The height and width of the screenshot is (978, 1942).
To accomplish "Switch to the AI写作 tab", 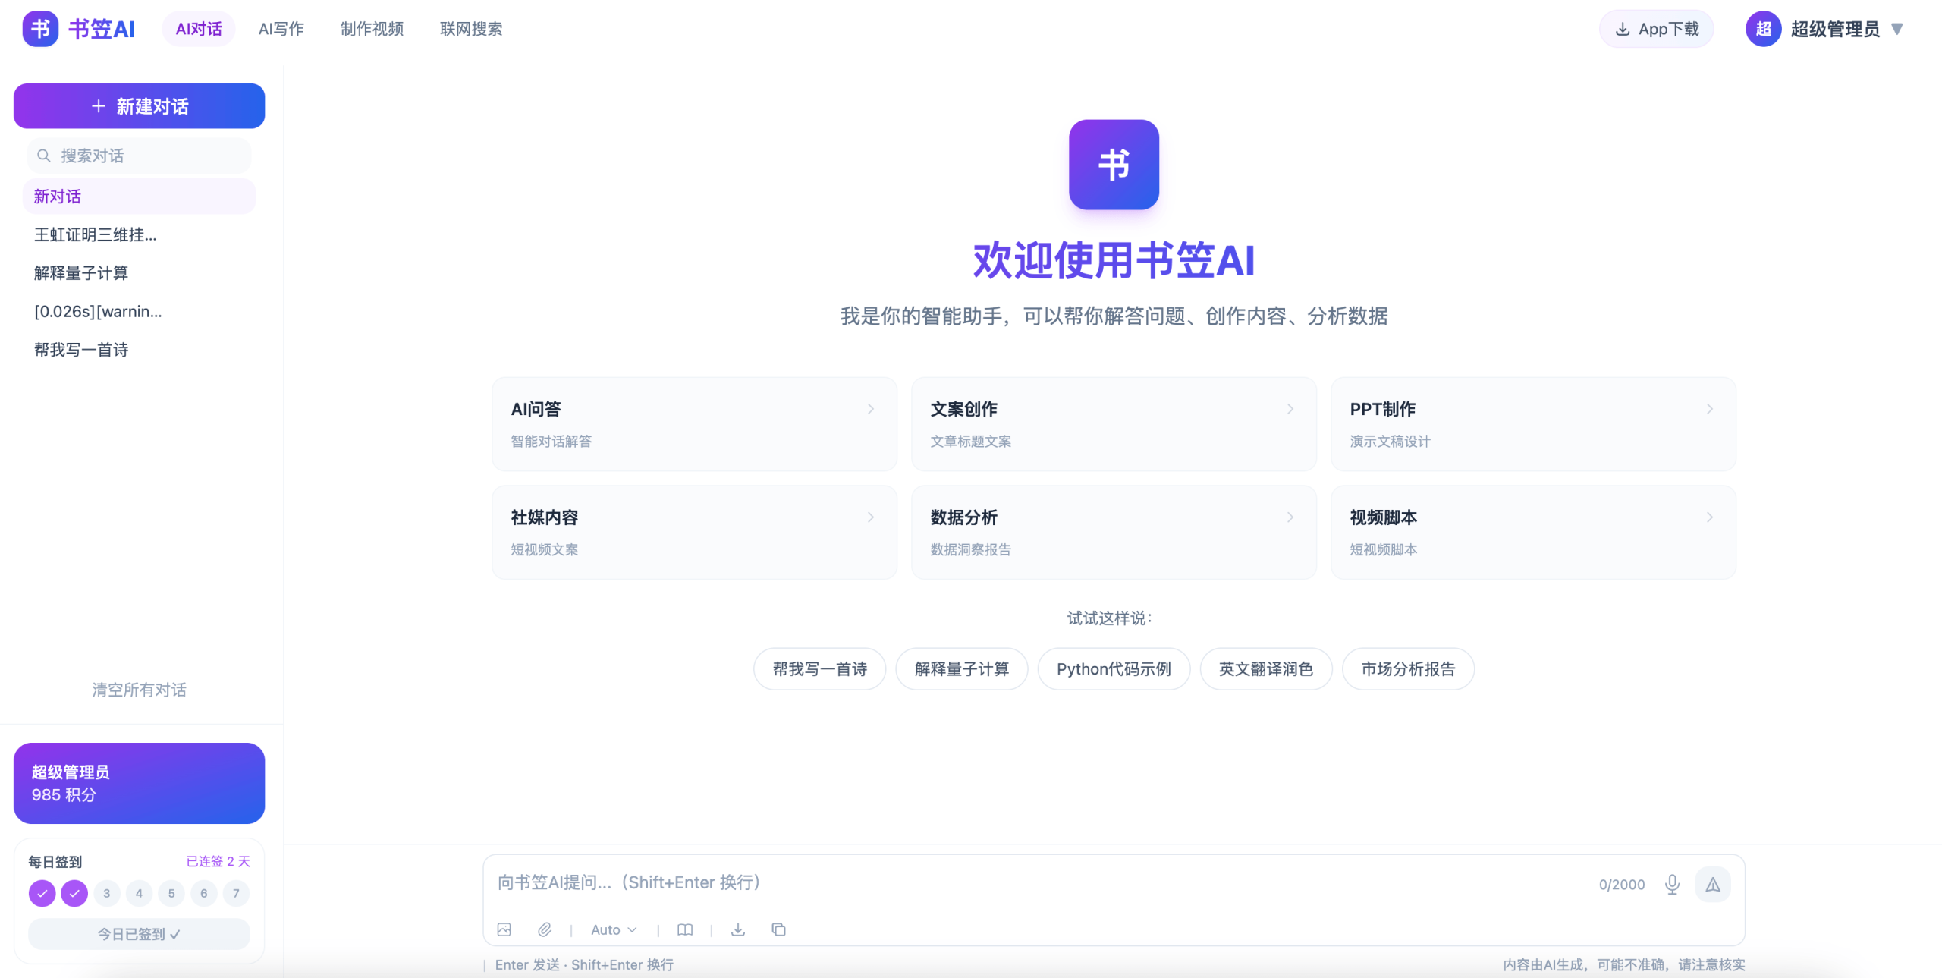I will pos(281,29).
